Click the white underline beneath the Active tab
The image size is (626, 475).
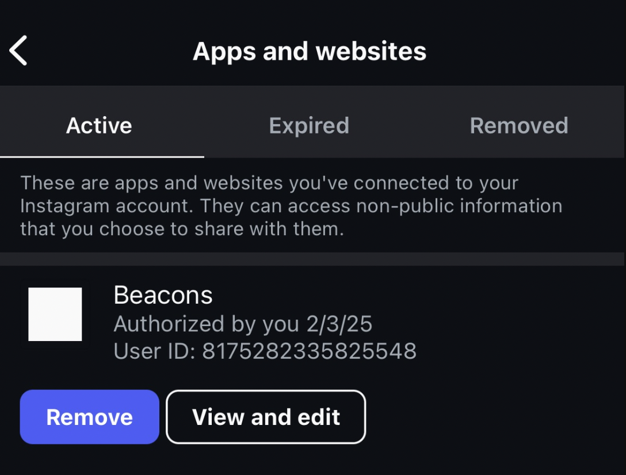tap(102, 157)
